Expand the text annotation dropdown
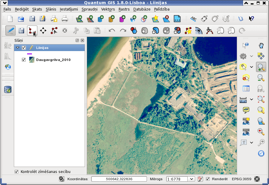269x185 pixels. 252,142
